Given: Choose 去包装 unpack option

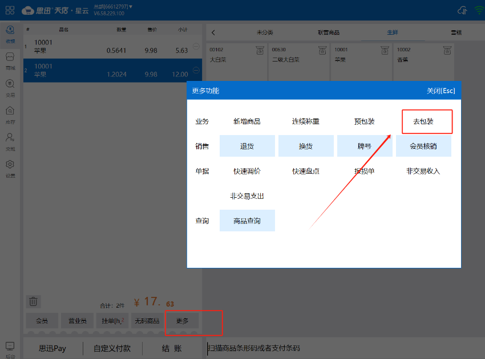Looking at the screenshot, I should pyautogui.click(x=423, y=121).
